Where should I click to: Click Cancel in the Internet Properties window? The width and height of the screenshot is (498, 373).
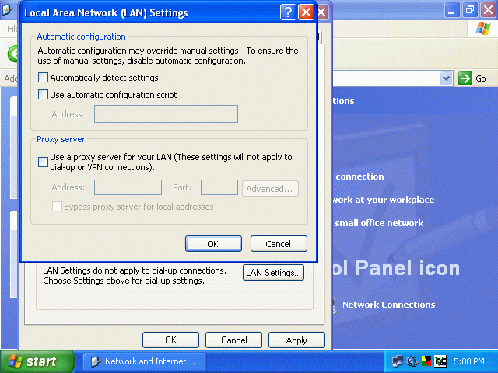click(x=233, y=340)
